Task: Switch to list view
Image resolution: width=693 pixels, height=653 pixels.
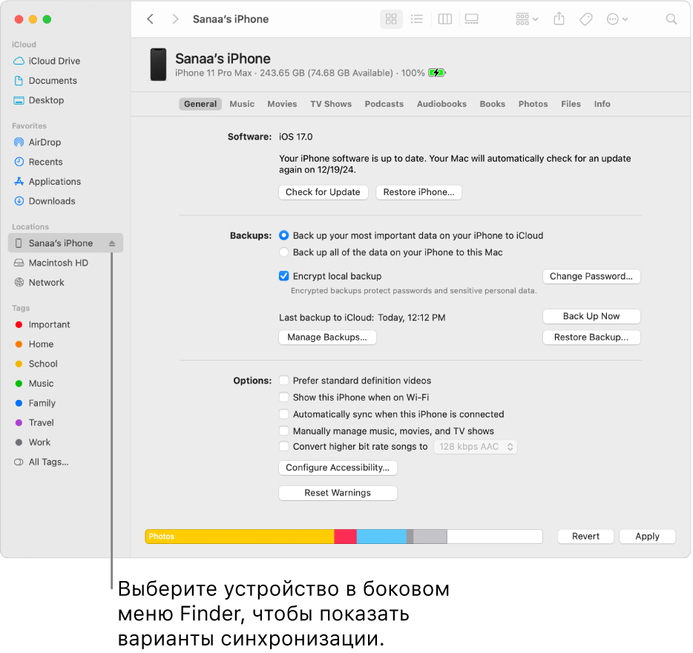Action: (417, 19)
